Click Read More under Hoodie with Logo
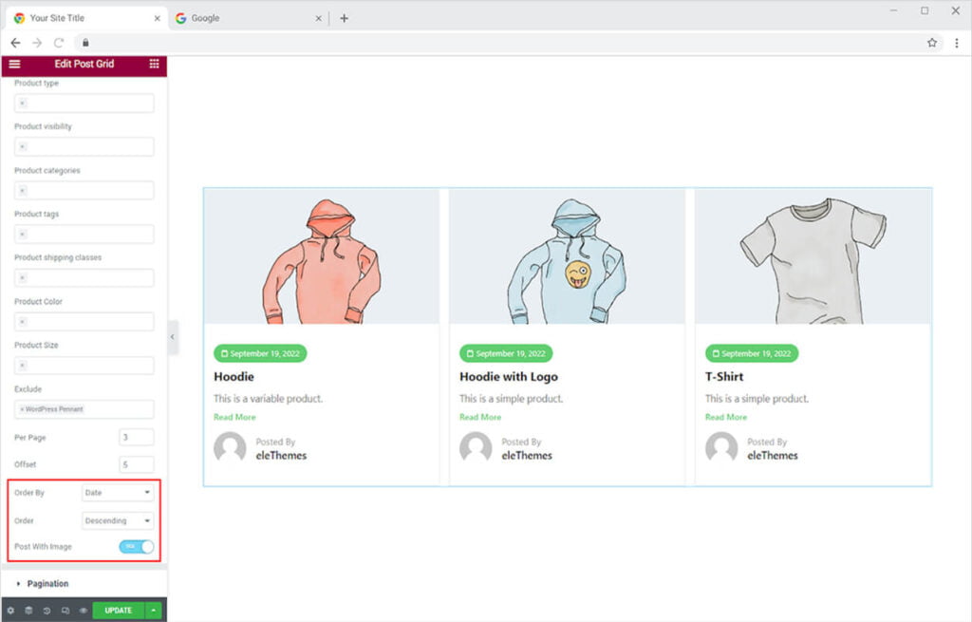This screenshot has width=972, height=622. 480,417
